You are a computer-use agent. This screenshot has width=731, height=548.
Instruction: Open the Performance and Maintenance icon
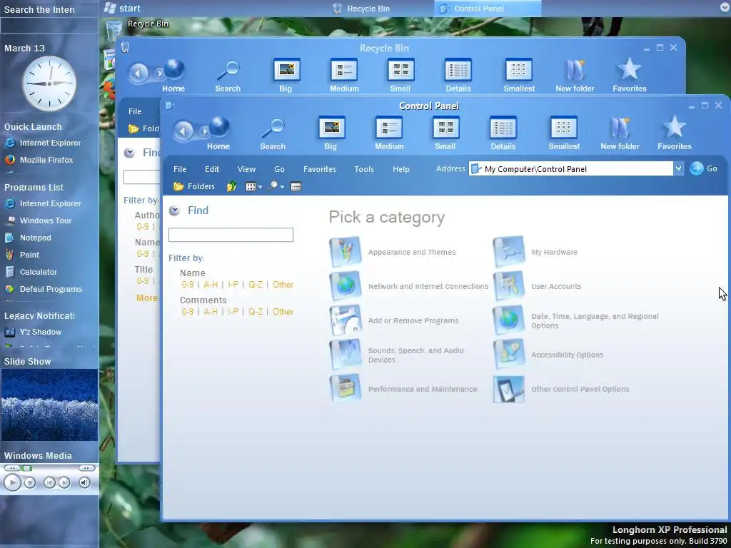click(346, 389)
